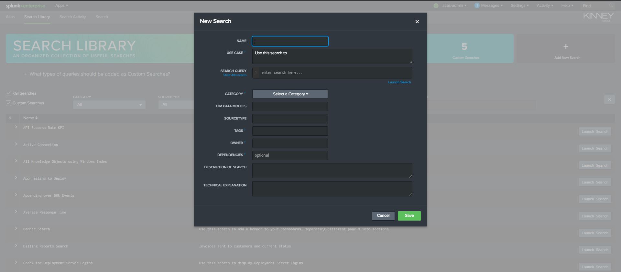Click the Tags input field
This screenshot has height=272, width=621.
tap(290, 131)
